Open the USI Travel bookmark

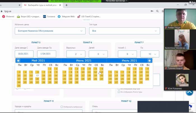tap(89, 17)
